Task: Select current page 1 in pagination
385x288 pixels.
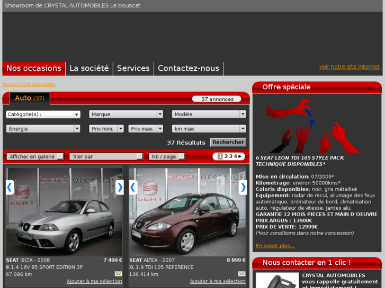Action: point(220,156)
